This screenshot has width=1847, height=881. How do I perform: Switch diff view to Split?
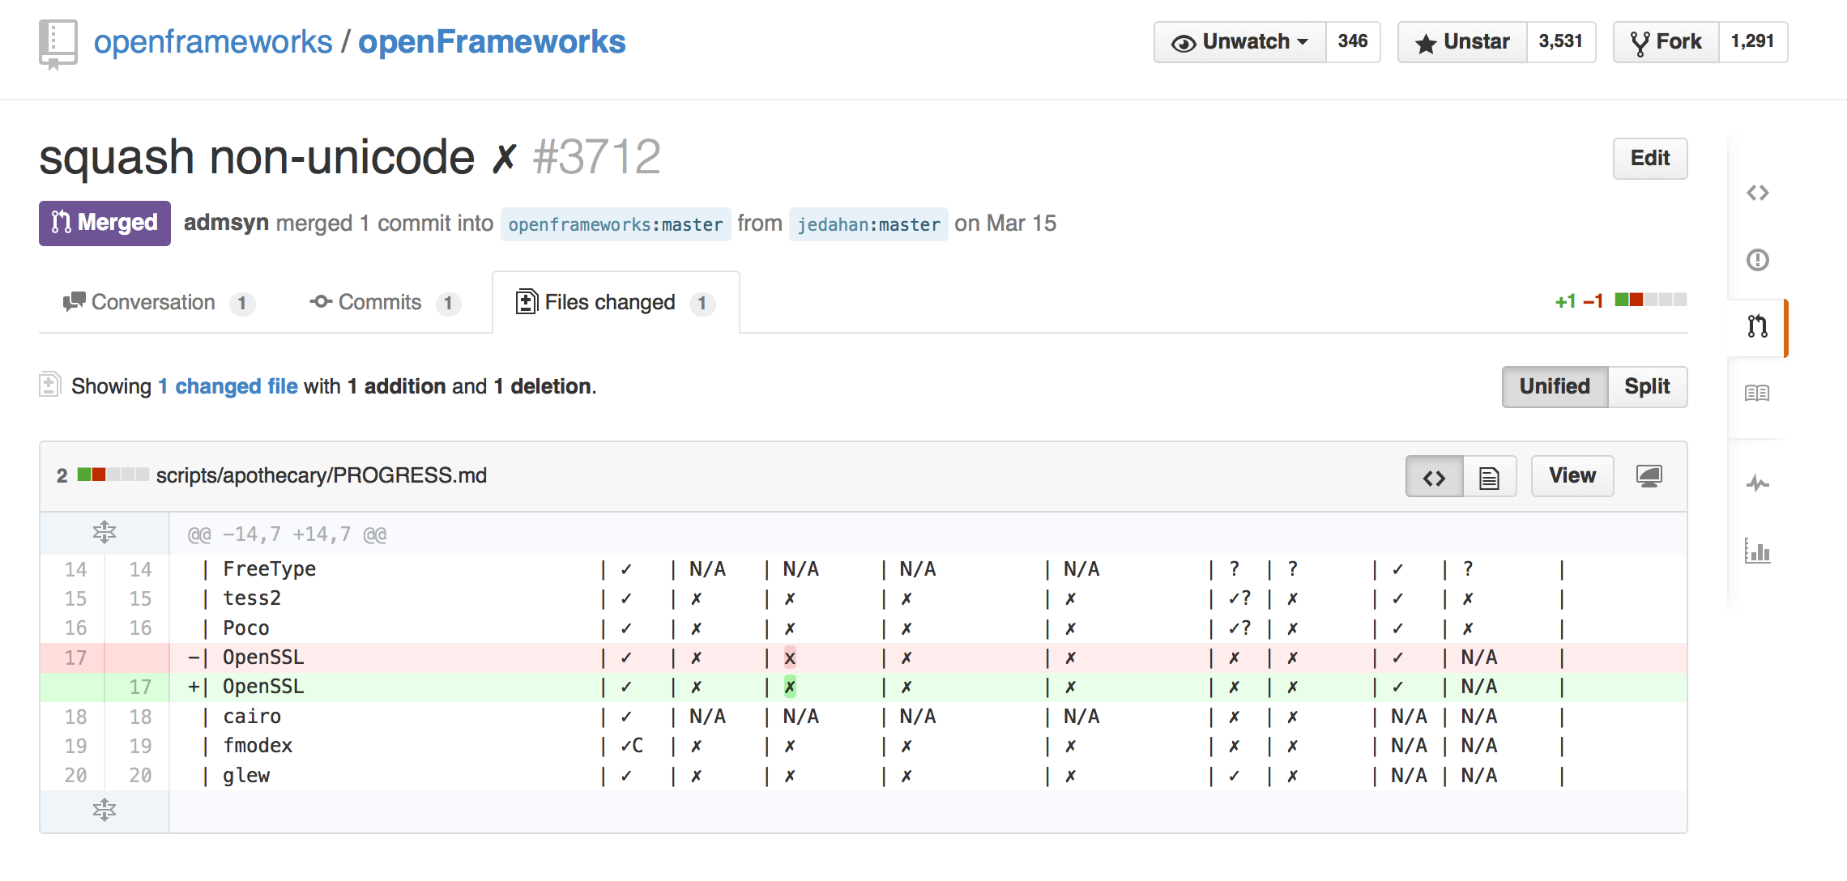1647,387
